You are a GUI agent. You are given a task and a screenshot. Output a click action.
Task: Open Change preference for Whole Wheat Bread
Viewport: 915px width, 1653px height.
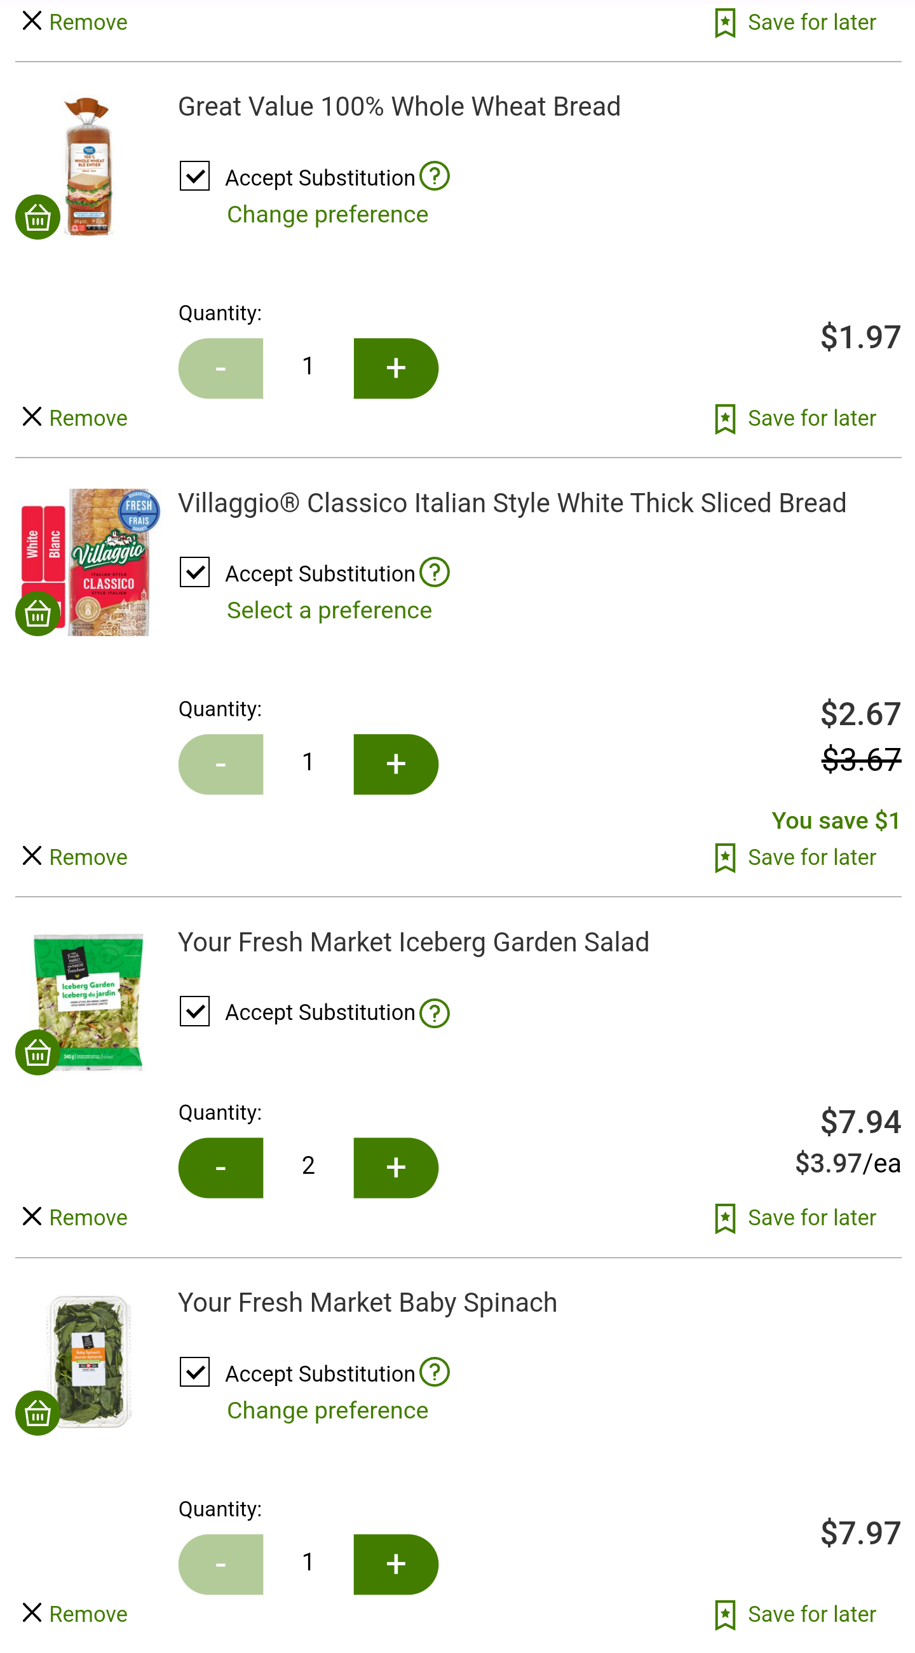click(327, 214)
